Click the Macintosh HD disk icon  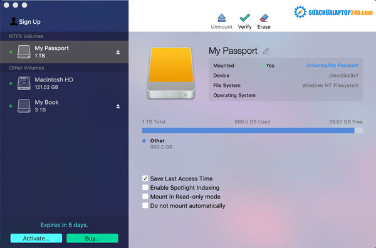(24, 83)
